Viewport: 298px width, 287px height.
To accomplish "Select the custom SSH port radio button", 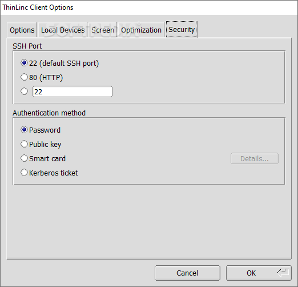I will (24, 91).
